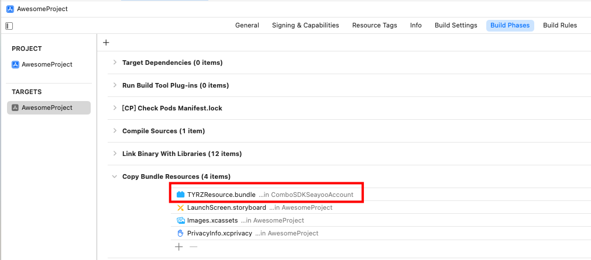Click the TYRZResource.bundle brick icon
This screenshot has width=591, height=260.
(181, 195)
